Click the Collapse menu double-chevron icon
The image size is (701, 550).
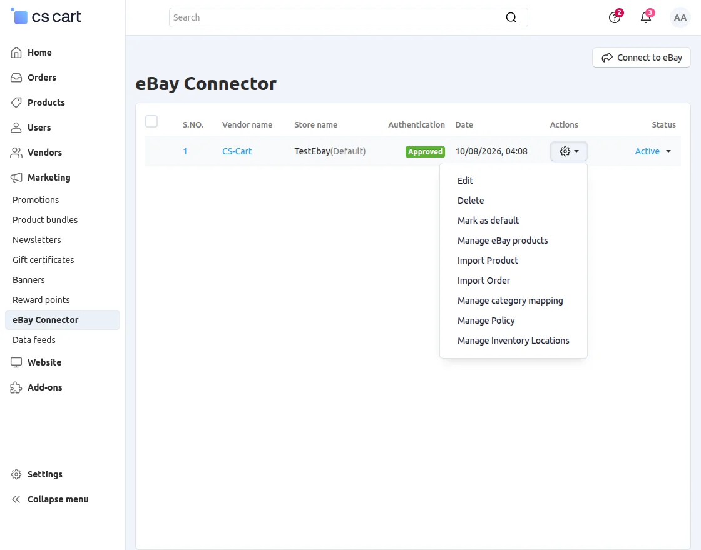tap(16, 499)
